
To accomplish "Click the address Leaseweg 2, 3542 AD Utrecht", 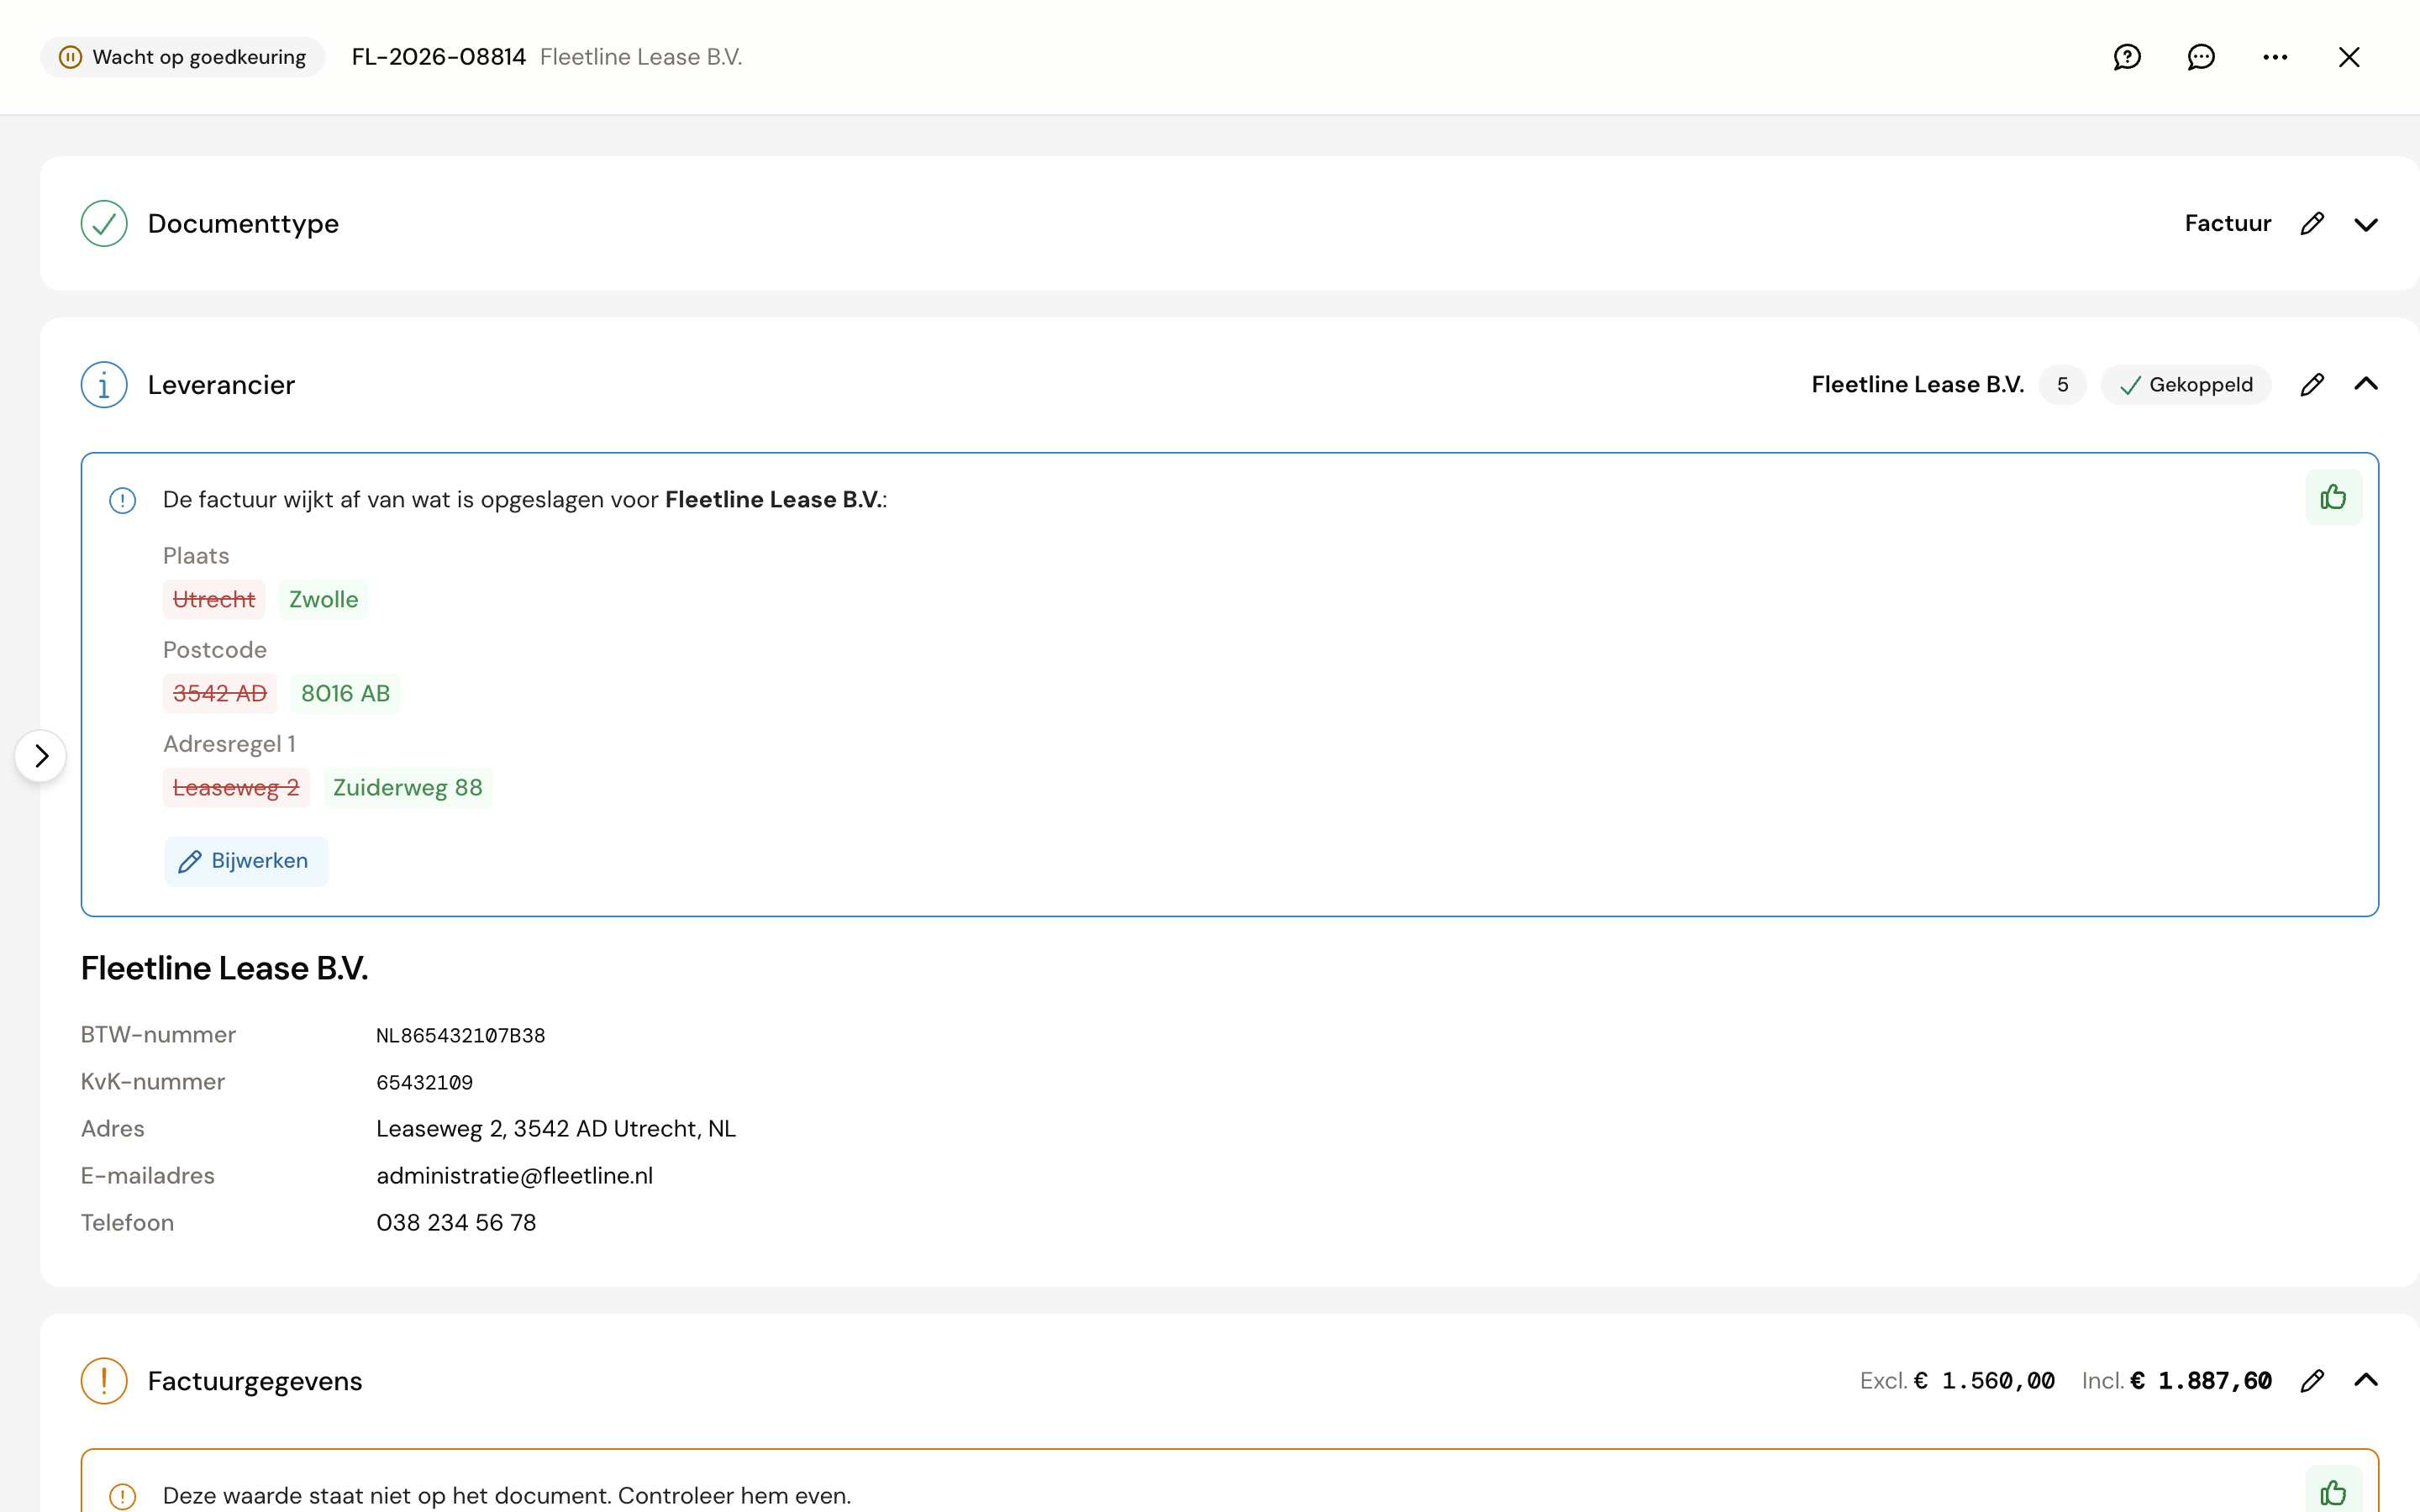I will (x=556, y=1129).
